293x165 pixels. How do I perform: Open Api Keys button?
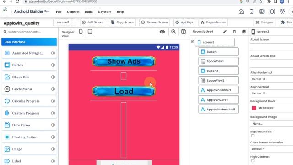(x=184, y=22)
